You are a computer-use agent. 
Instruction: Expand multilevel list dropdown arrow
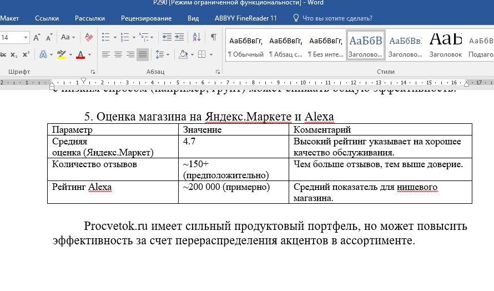coord(152,38)
